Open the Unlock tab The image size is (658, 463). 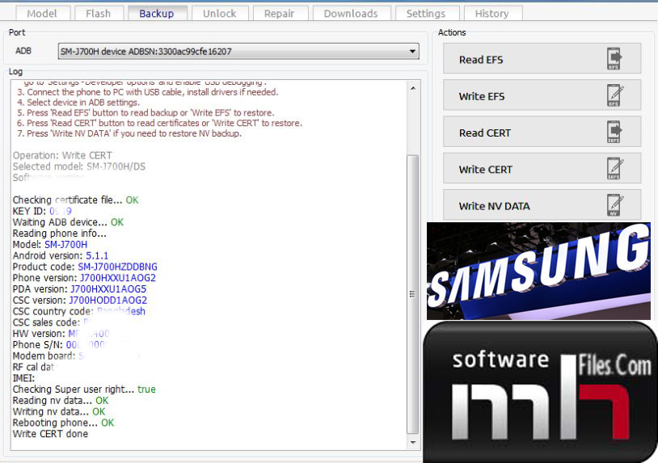pos(220,14)
